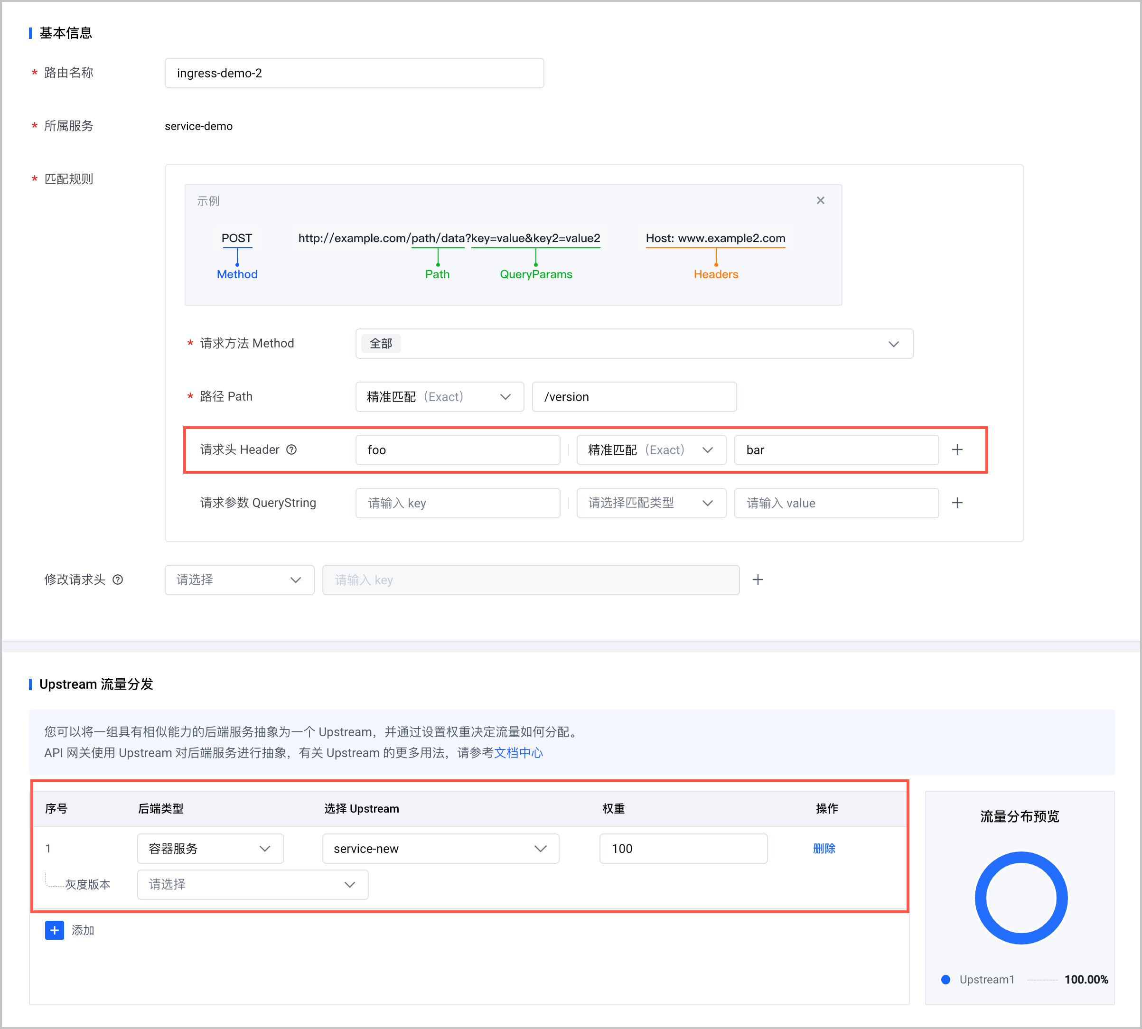Click the 权重 column header
The width and height of the screenshot is (1142, 1029).
[x=613, y=808]
